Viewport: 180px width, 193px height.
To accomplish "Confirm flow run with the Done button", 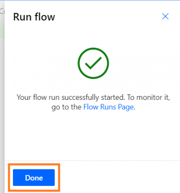I will tap(34, 177).
